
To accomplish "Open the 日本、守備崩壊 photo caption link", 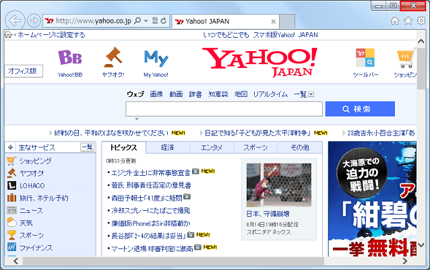I will click(x=268, y=214).
